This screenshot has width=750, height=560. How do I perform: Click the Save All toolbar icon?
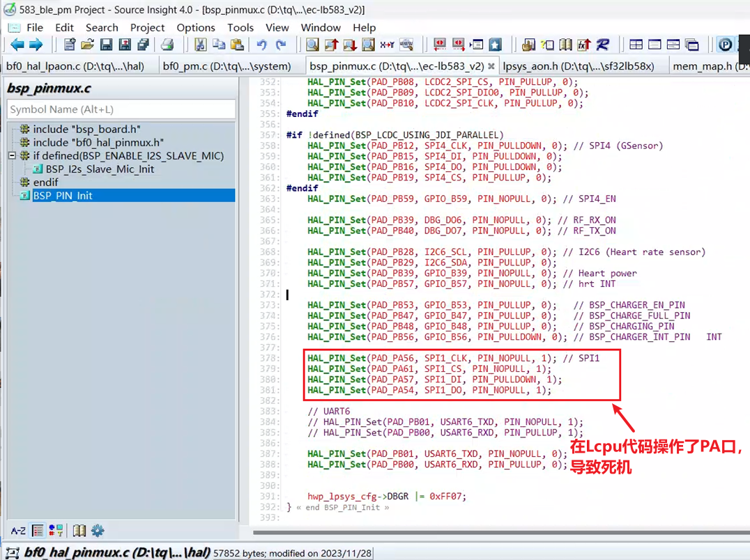143,45
